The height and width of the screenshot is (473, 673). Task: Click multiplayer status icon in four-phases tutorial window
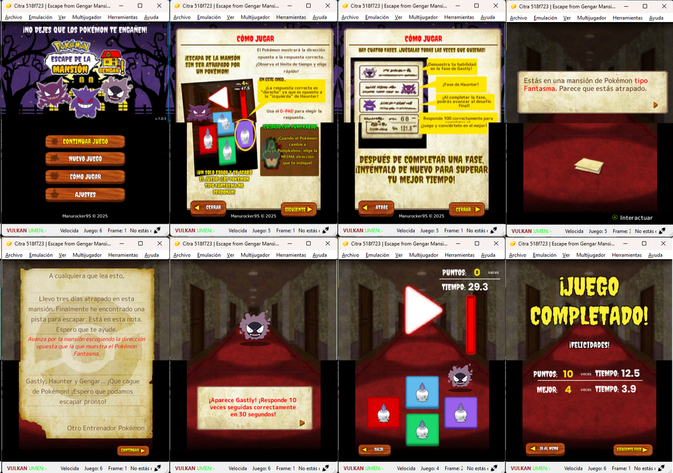(494, 230)
